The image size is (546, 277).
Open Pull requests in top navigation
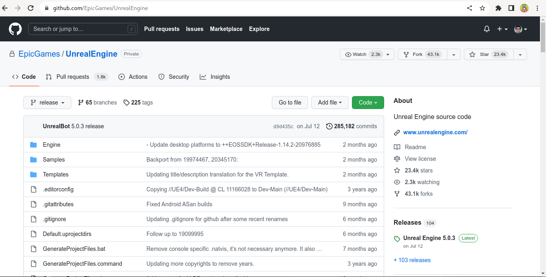tap(162, 29)
